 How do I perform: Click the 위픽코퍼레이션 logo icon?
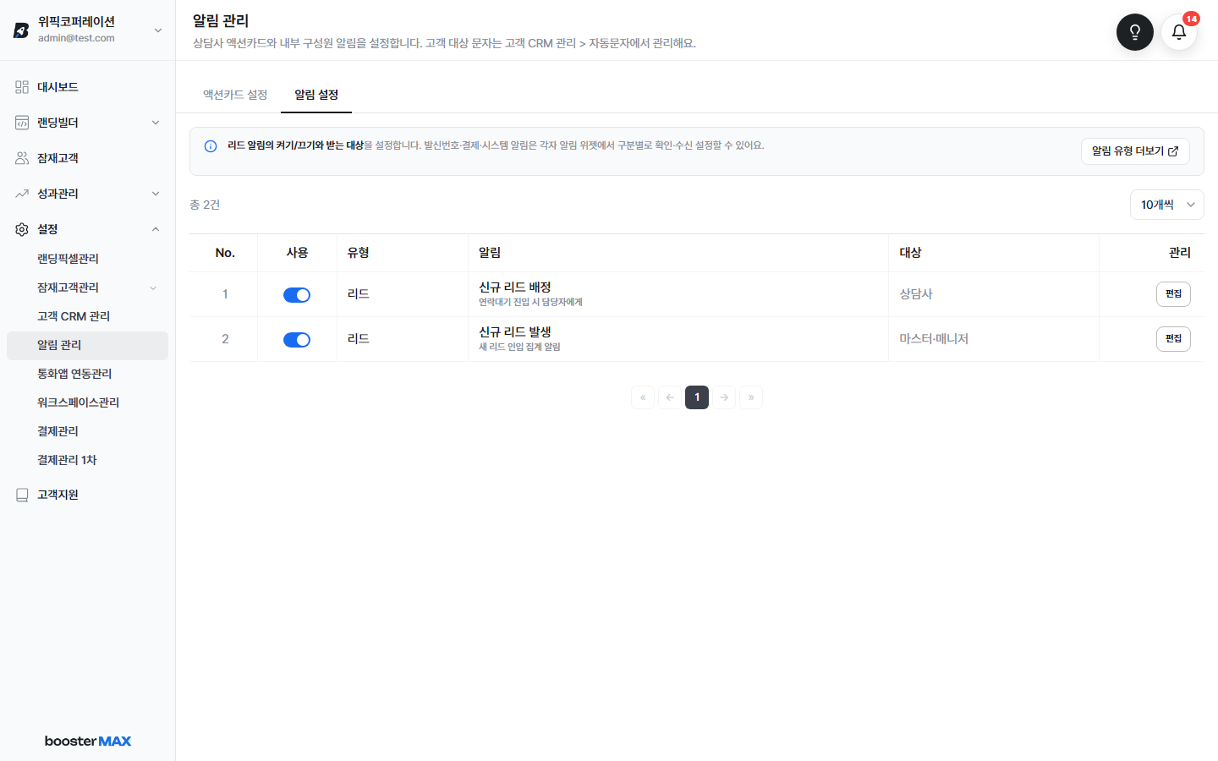click(21, 30)
